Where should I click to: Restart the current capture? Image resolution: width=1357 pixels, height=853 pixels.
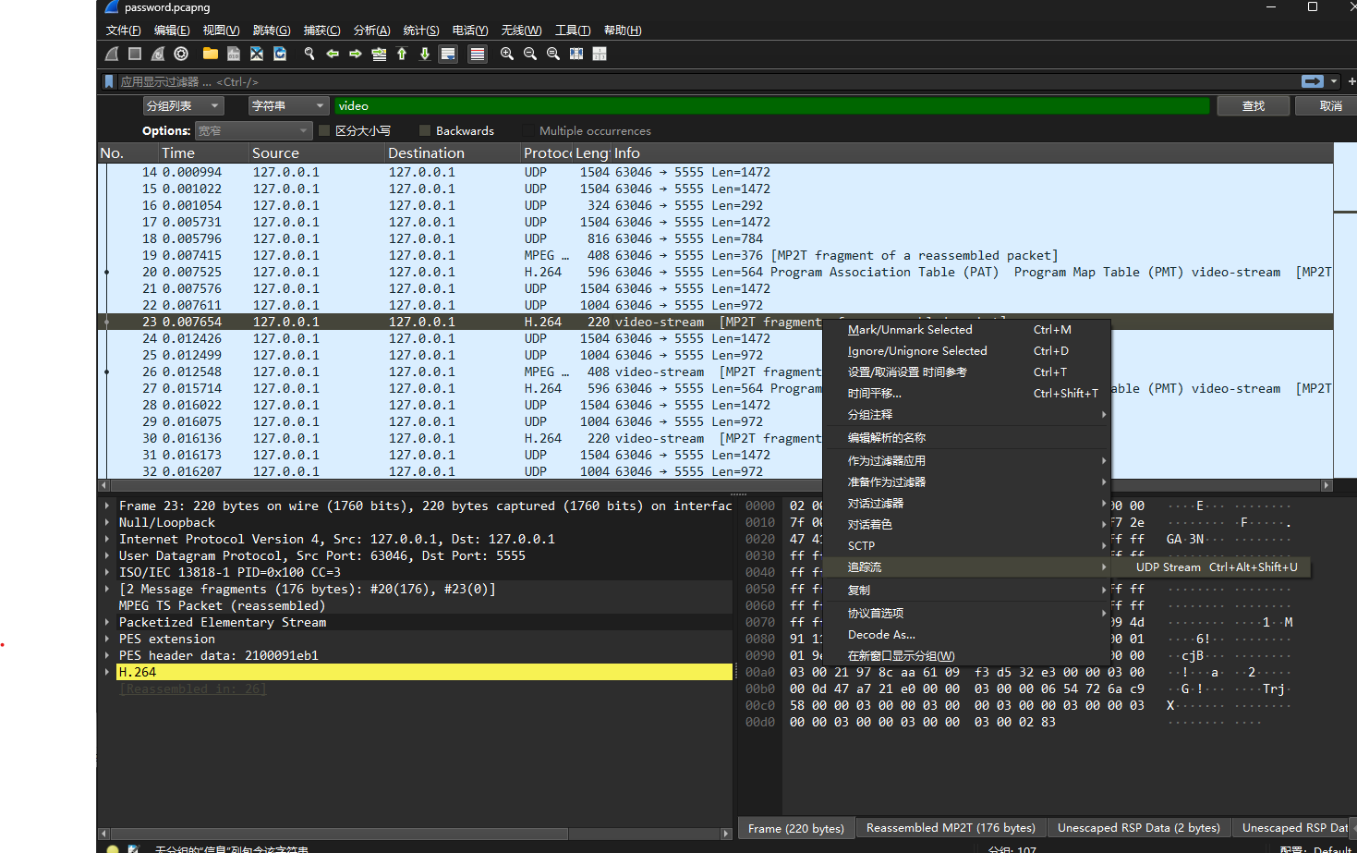[158, 54]
